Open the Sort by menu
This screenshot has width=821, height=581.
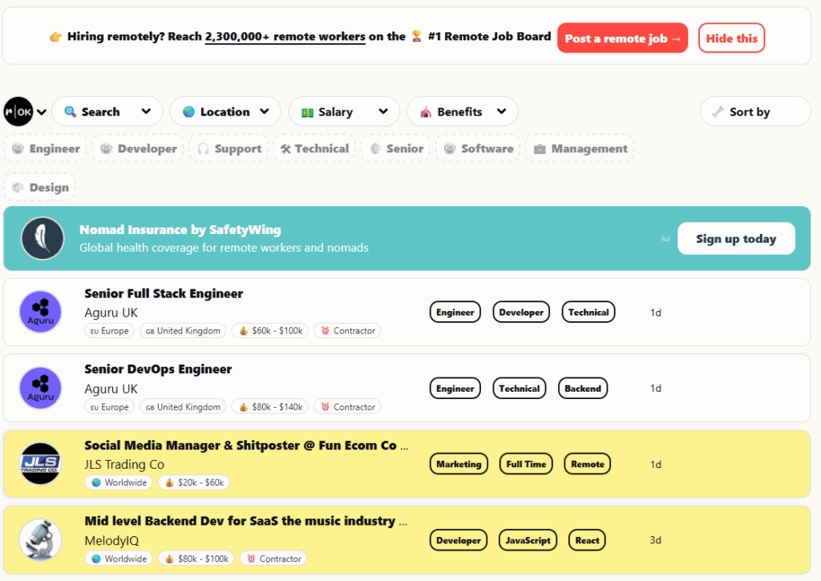click(x=754, y=111)
